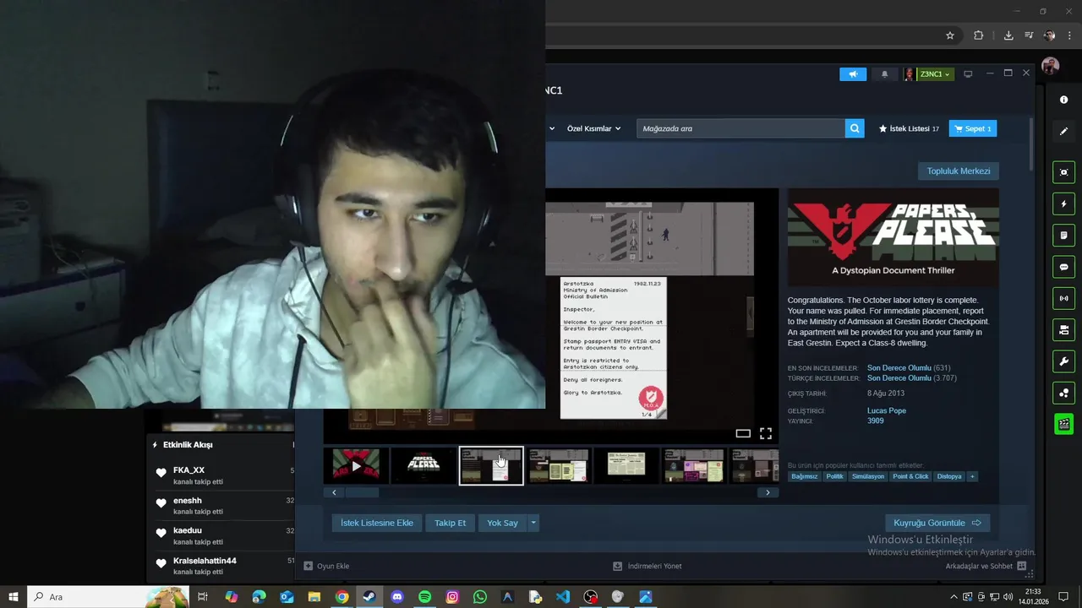
Task: Click the broadcast signal icon in sidebar
Action: [x=1063, y=298]
